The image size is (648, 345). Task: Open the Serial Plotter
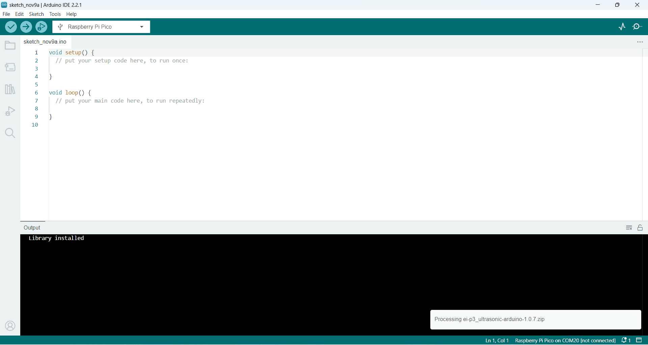[x=622, y=27]
